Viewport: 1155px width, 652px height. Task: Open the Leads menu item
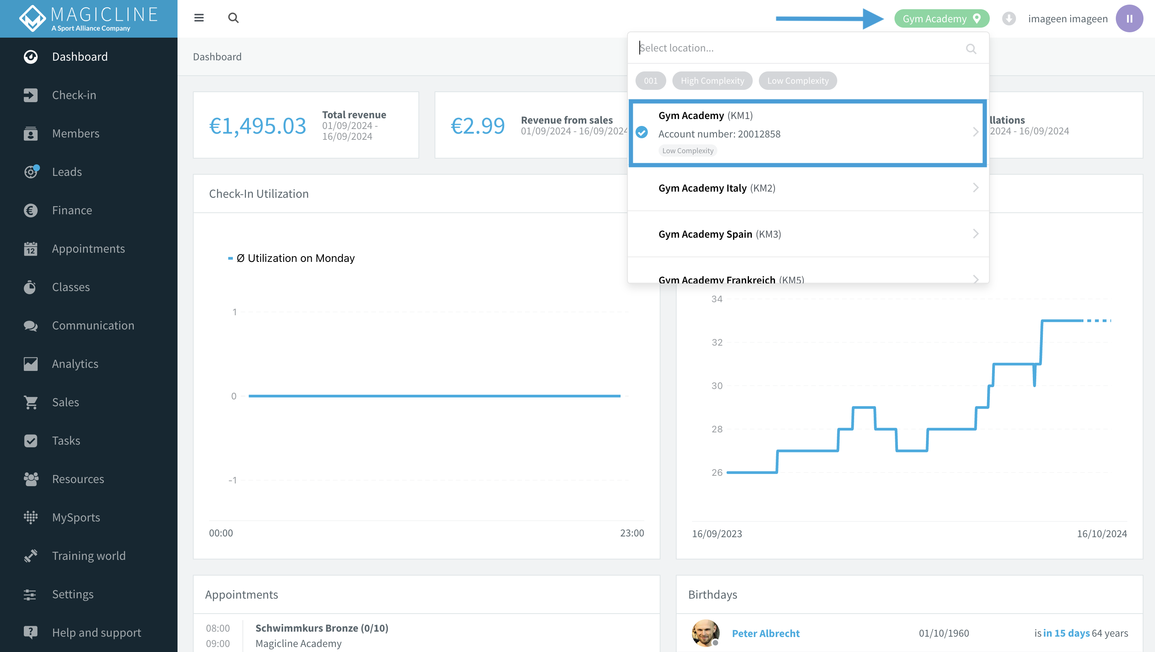click(89, 172)
